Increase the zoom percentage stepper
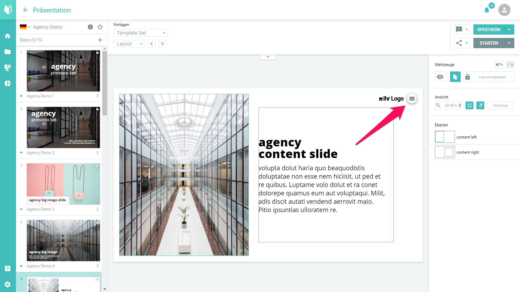This screenshot has height=292, width=520. pyautogui.click(x=460, y=104)
